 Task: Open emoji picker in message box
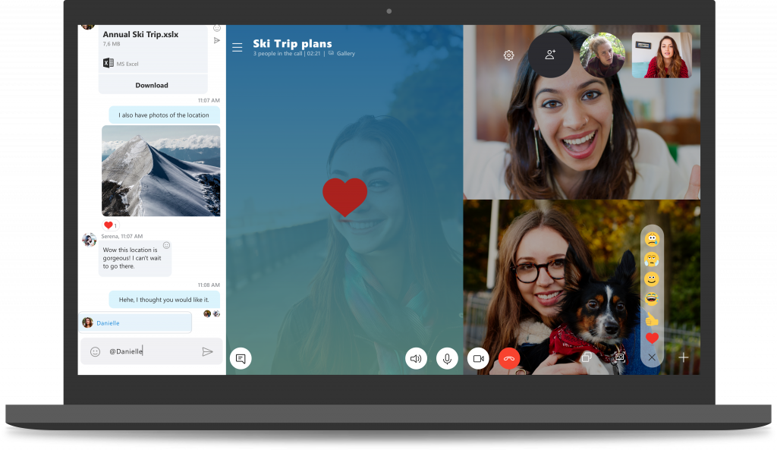pyautogui.click(x=95, y=351)
